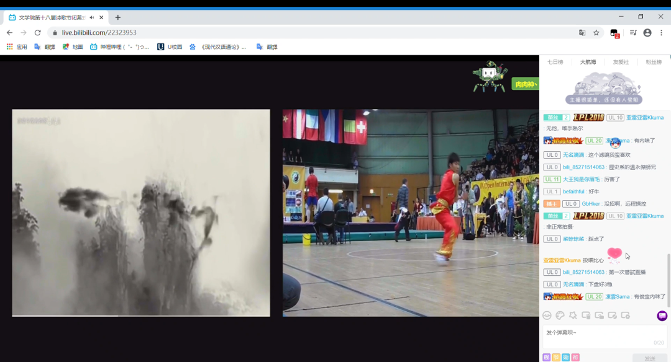Bookmark this page with the star icon

[x=596, y=33]
